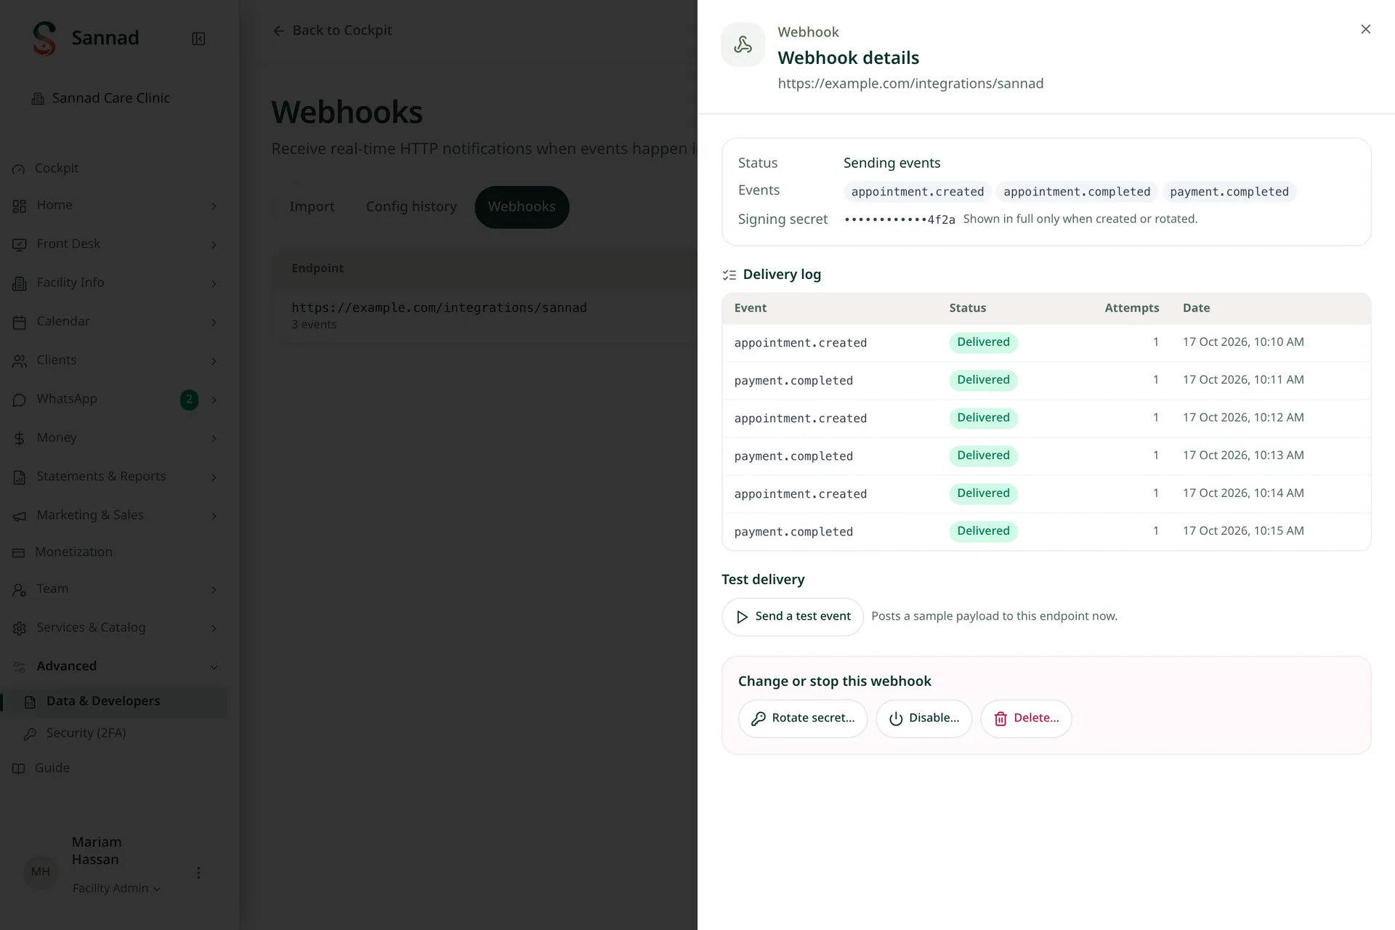This screenshot has width=1395, height=930.
Task: Open the Facility Admin role dropdown
Action: [116, 888]
